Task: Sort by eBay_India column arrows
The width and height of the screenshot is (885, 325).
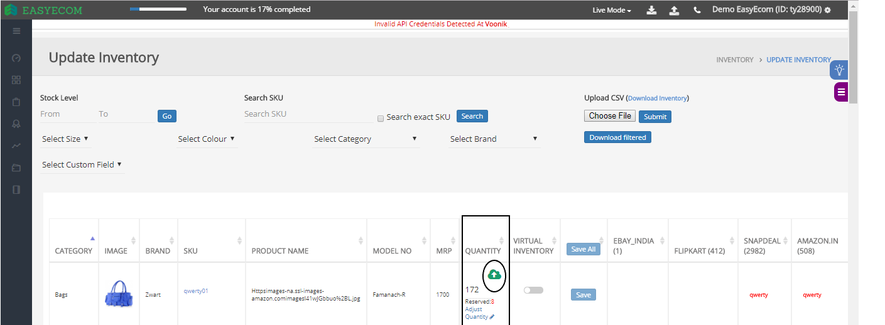Action: coord(663,241)
